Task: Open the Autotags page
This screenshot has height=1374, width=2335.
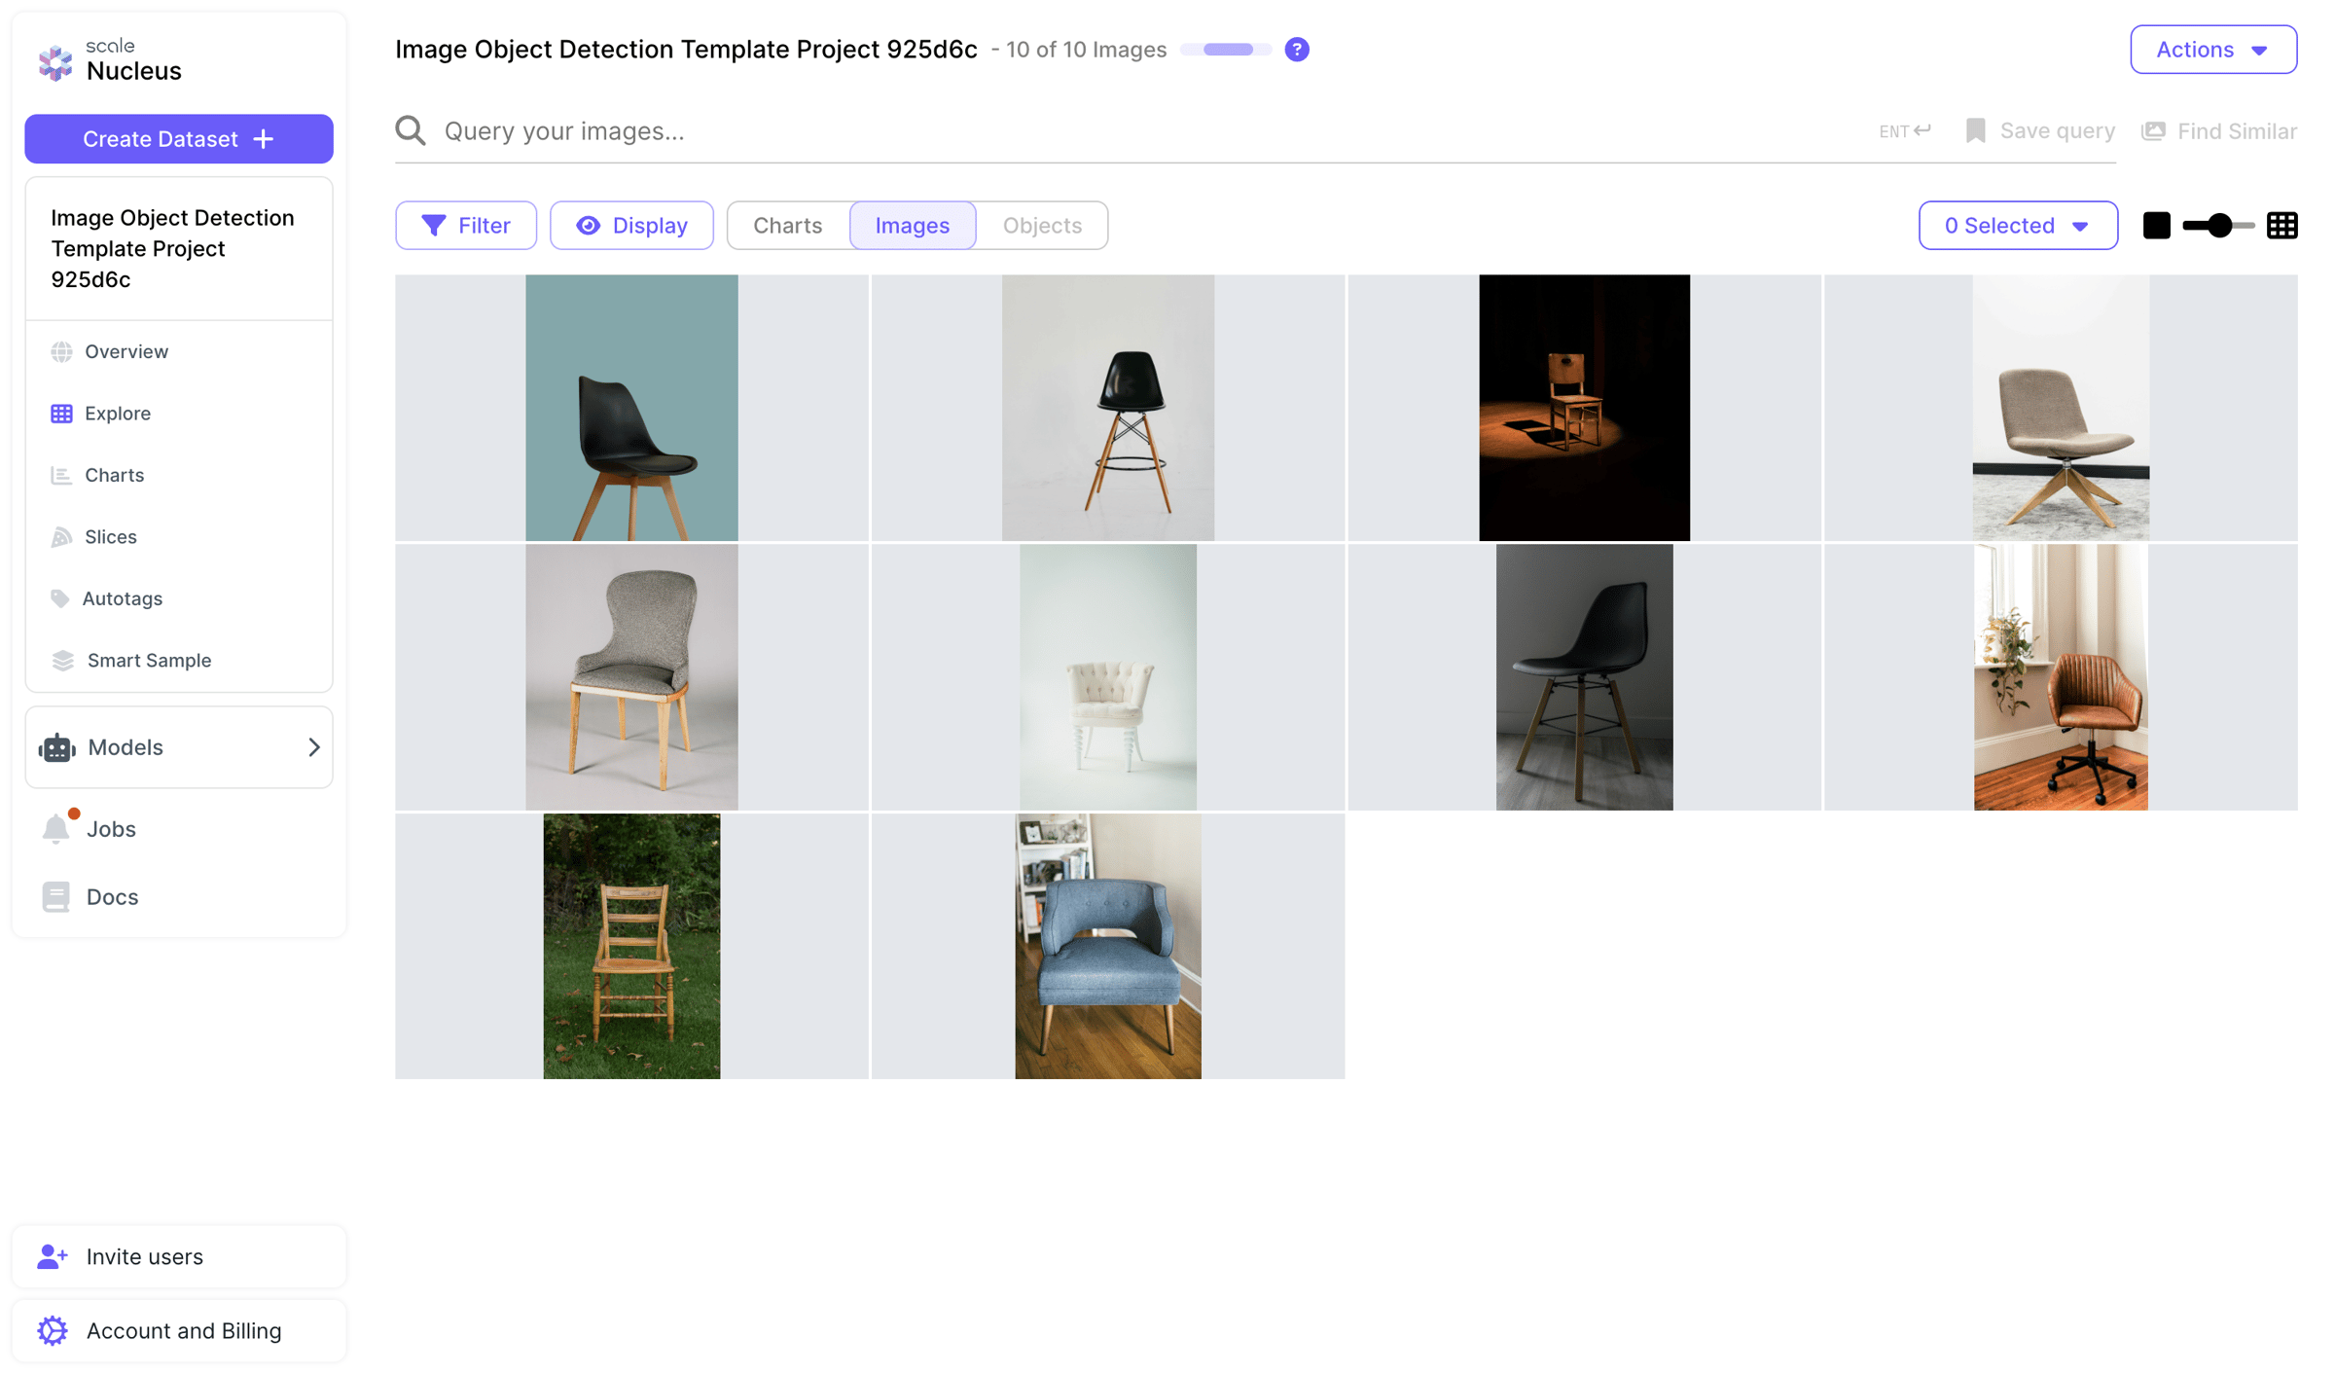Action: (123, 597)
